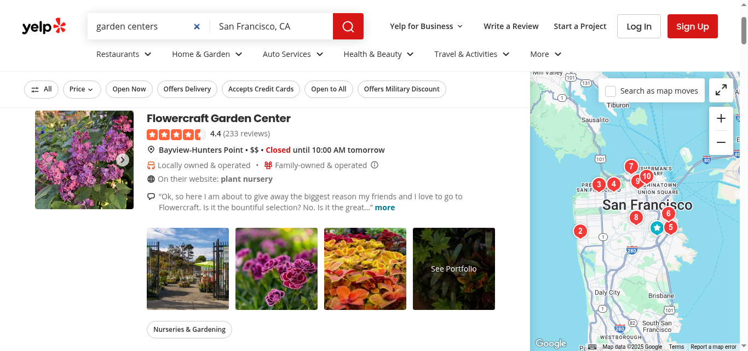
Task: Zoom in on the map
Action: coord(721,118)
